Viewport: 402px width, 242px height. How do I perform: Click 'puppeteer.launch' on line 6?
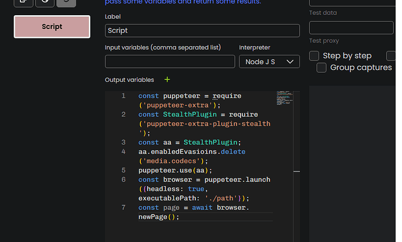click(x=237, y=180)
